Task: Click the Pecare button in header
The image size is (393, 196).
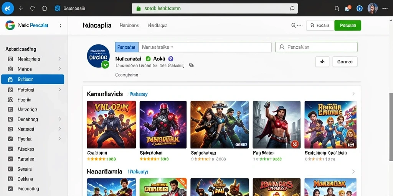Action: pyautogui.click(x=320, y=25)
